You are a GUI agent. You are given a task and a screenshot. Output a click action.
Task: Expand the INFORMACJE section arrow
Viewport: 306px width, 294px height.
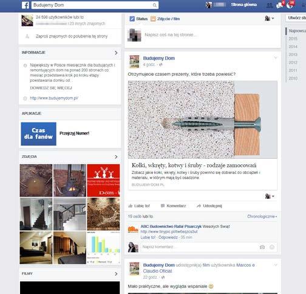click(x=116, y=53)
